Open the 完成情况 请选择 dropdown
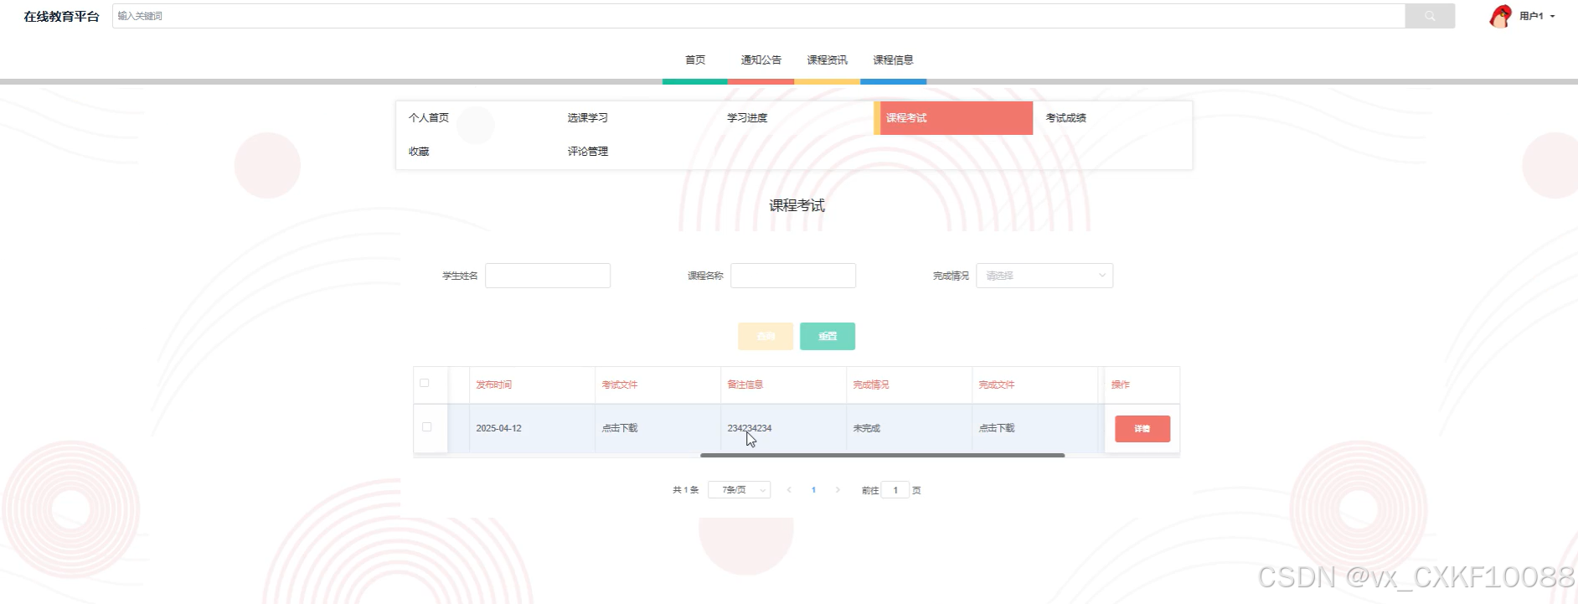The height and width of the screenshot is (604, 1578). tap(1044, 276)
